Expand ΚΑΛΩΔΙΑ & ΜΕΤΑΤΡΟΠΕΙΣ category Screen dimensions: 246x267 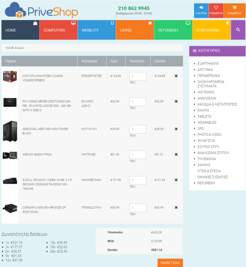[x=217, y=104]
